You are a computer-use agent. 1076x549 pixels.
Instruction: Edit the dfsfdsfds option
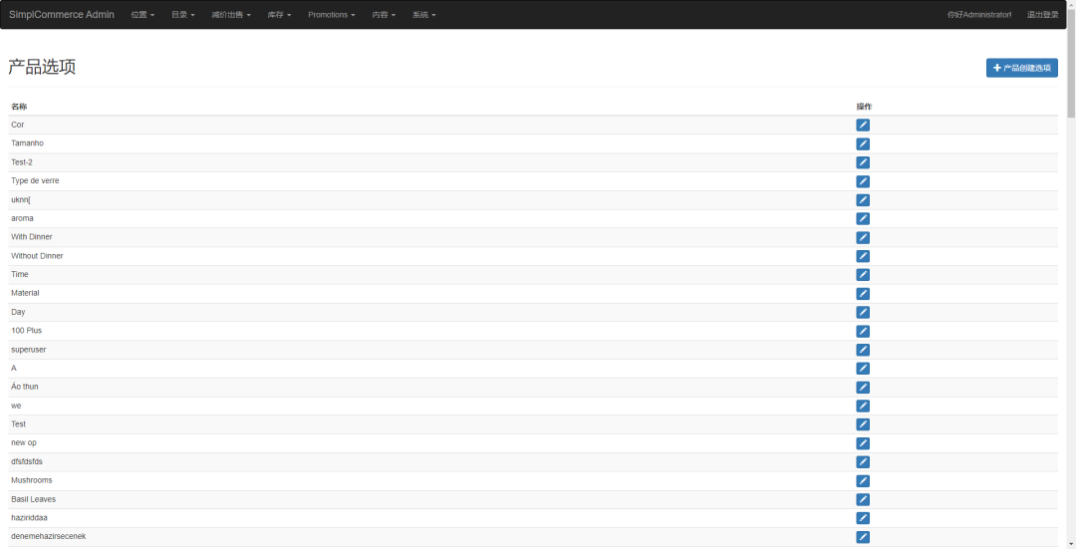point(863,462)
